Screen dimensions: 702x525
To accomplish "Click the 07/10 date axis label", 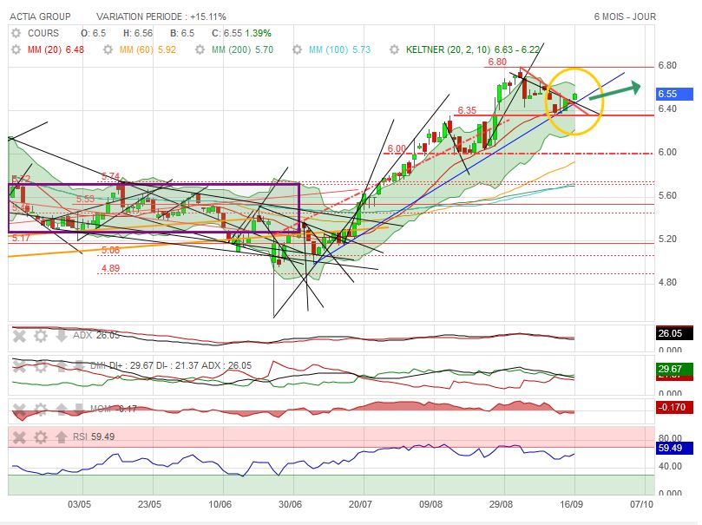I will click(641, 504).
